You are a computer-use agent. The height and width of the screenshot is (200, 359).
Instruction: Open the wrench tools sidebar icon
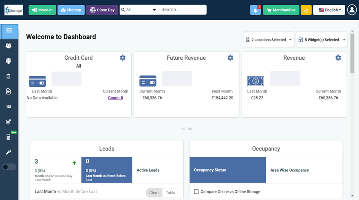[x=9, y=152]
